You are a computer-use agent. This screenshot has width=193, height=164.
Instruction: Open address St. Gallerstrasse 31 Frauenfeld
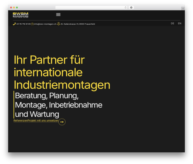click(78, 24)
